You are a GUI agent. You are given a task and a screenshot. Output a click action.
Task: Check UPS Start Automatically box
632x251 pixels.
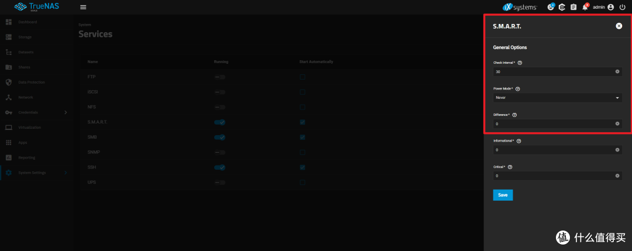point(303,183)
